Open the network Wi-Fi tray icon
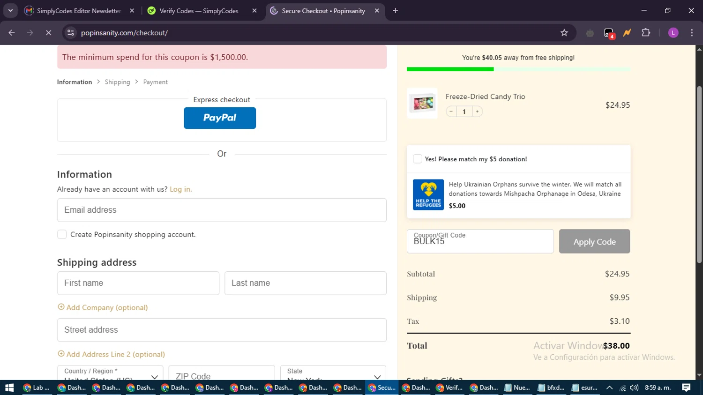The height and width of the screenshot is (395, 703). [x=622, y=388]
